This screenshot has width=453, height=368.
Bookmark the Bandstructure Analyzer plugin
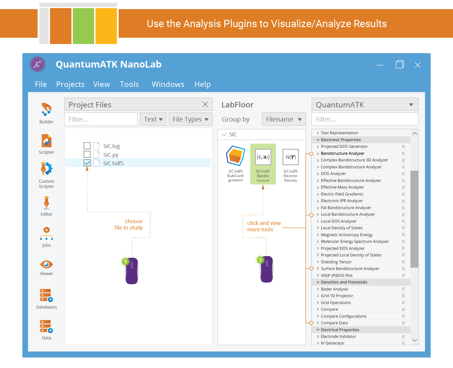click(x=403, y=154)
